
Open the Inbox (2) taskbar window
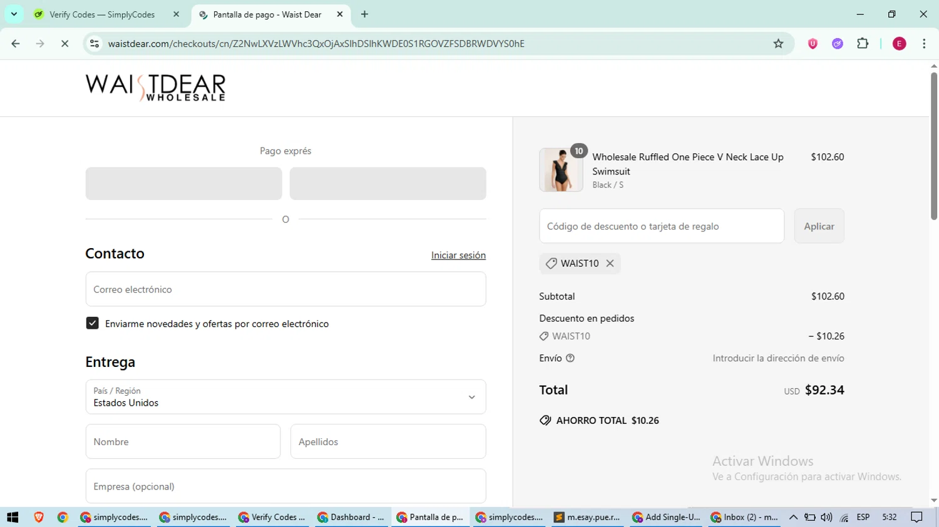click(745, 517)
